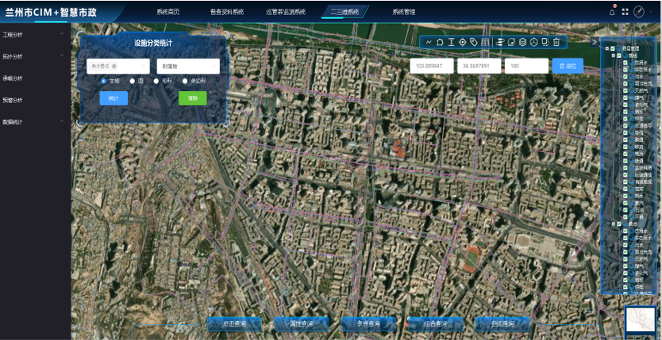Click the notification bell icon

point(612,12)
